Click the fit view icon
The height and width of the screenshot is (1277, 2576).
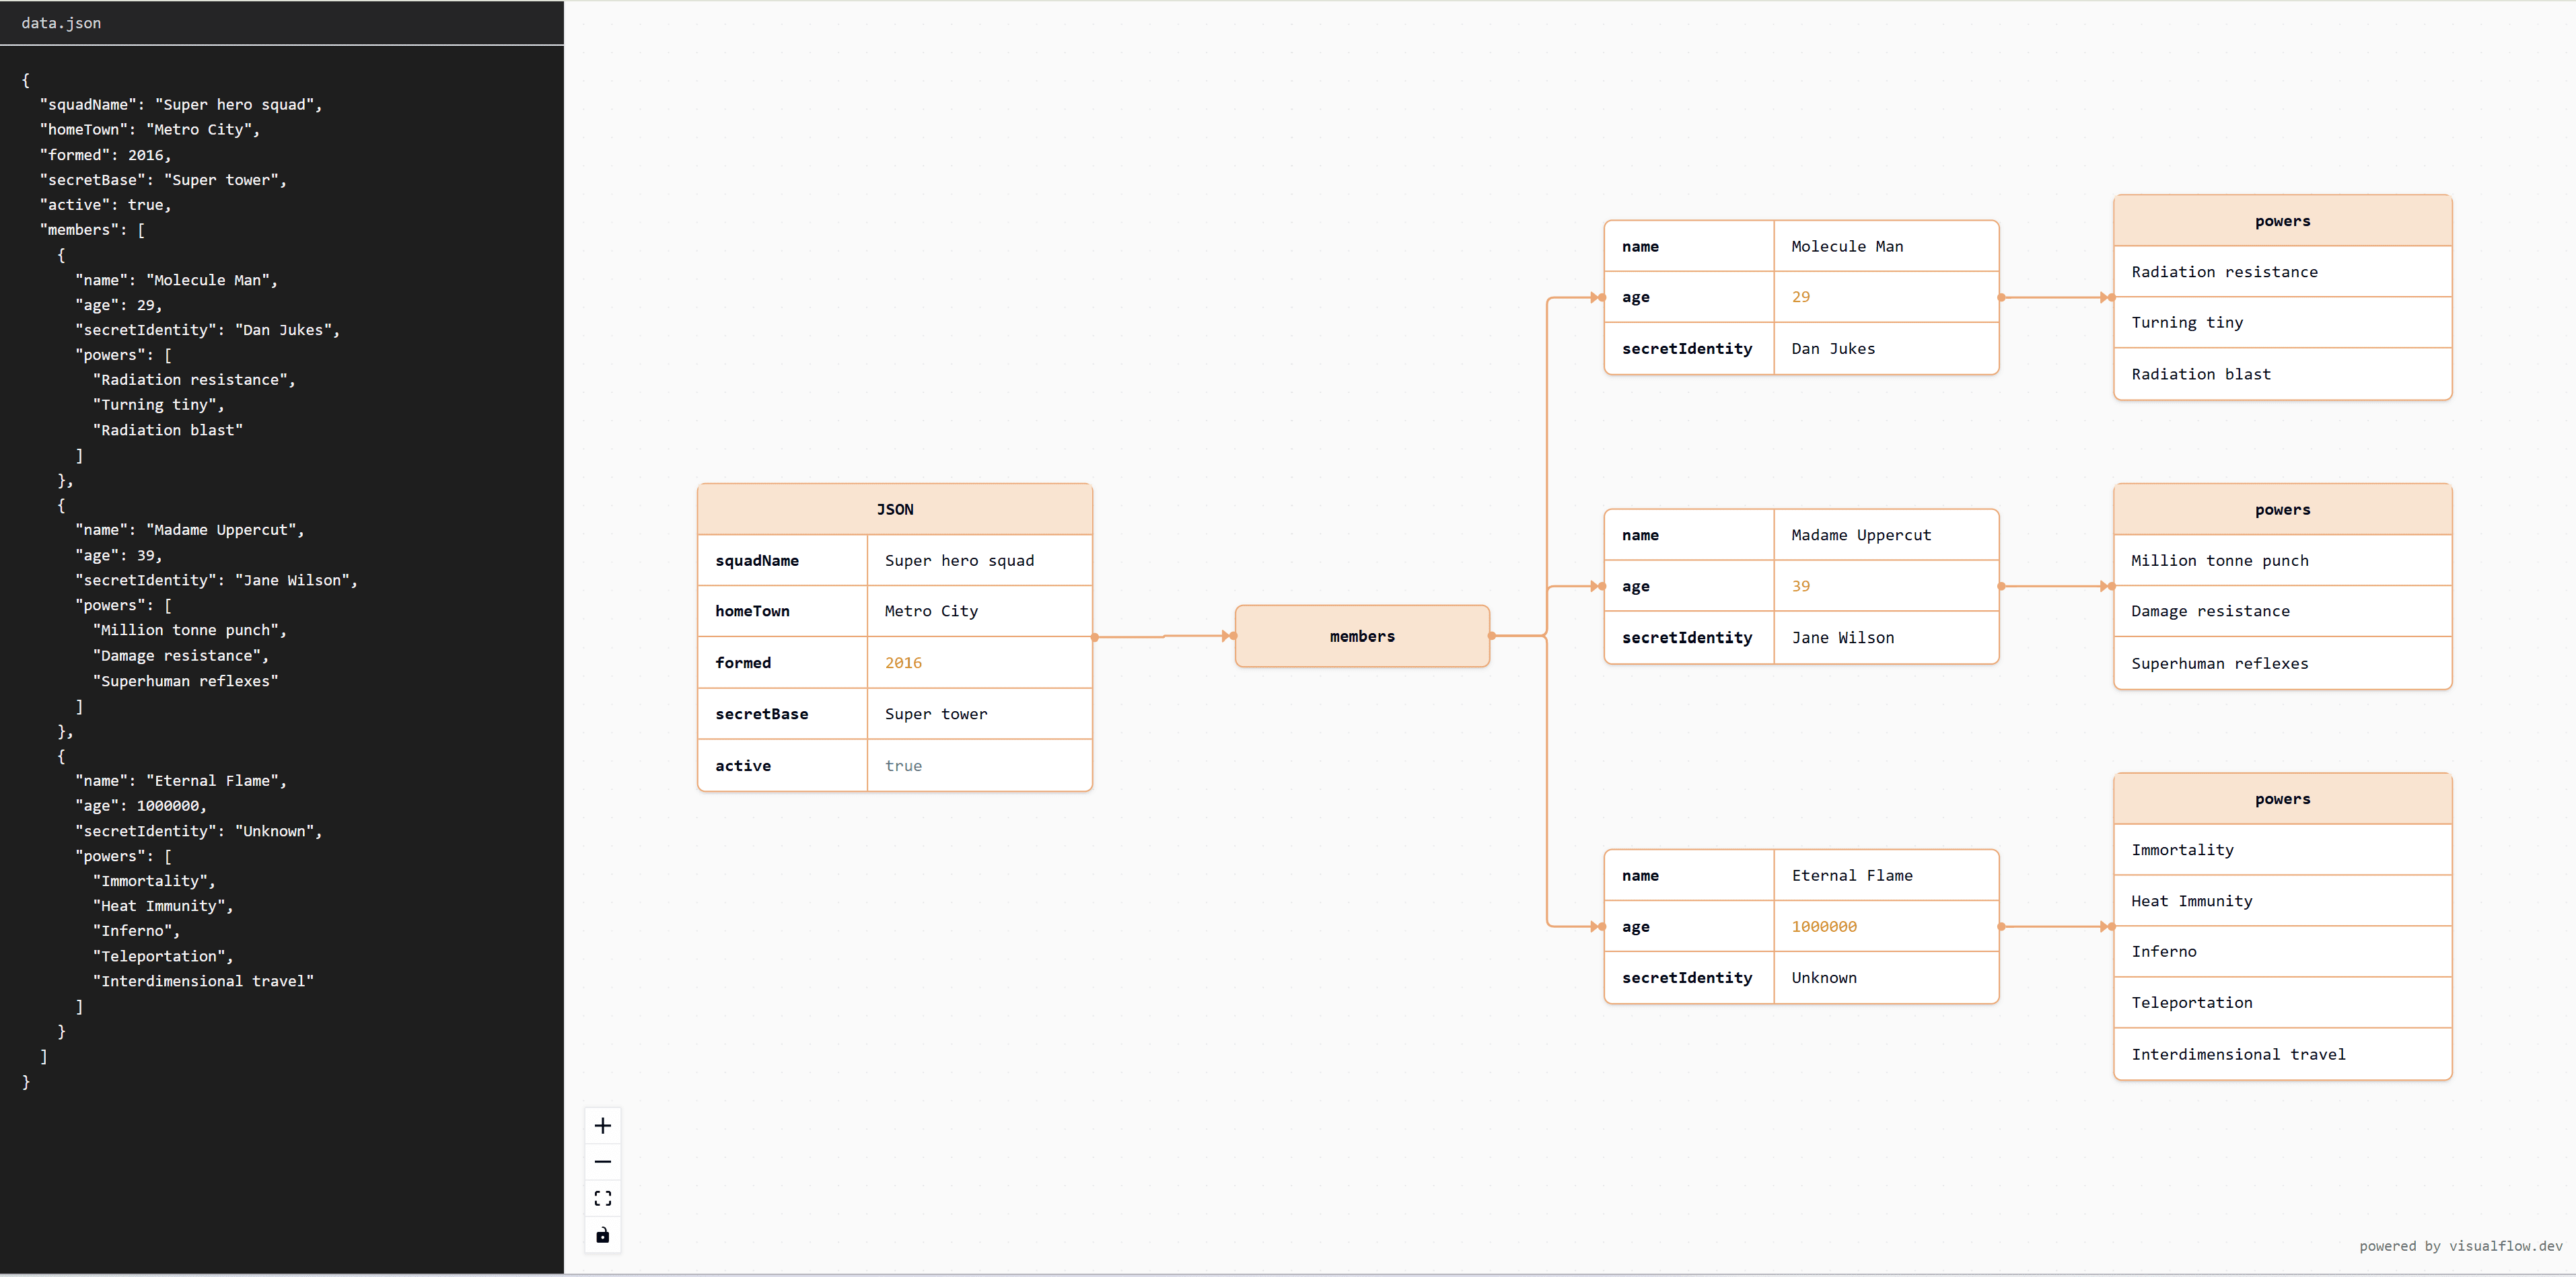click(602, 1198)
